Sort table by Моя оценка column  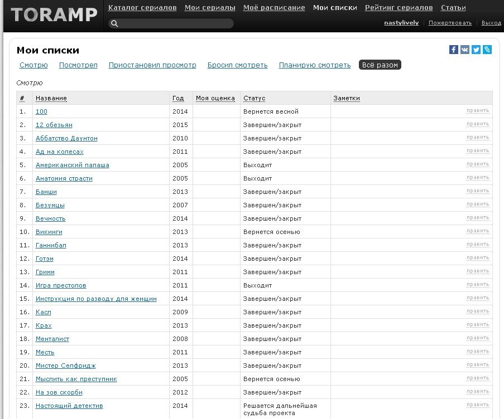[x=215, y=98]
